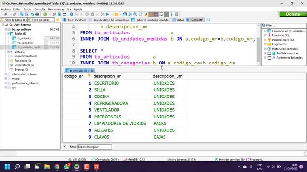
Task: Expand Columnas en tb_unidades helper node
Action: (x=265, y=31)
